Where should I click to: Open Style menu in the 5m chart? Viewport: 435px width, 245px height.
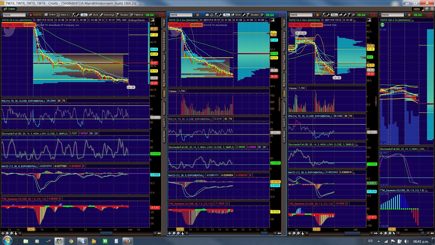(x=236, y=15)
